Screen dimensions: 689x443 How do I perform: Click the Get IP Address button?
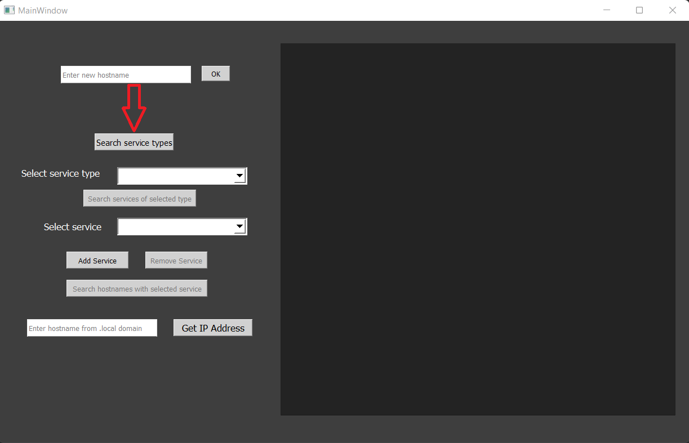pyautogui.click(x=213, y=328)
